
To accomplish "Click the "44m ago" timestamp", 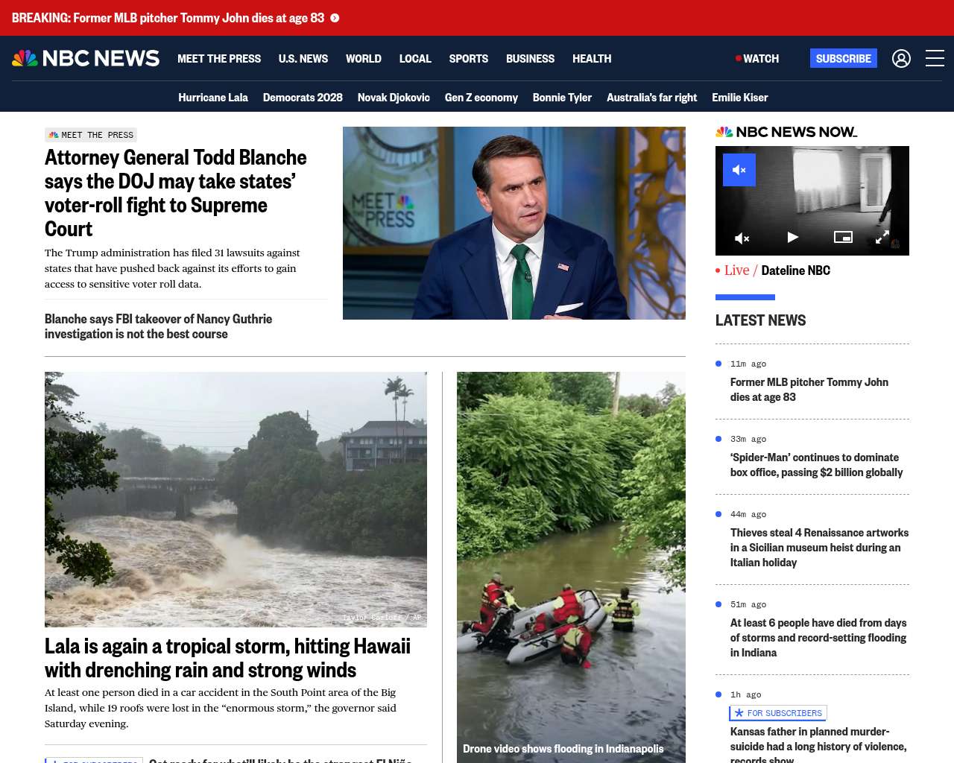I will (x=748, y=515).
